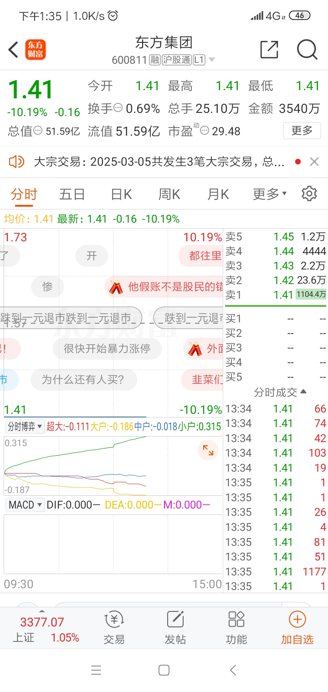Select the 卖5 1.45 order row
Image resolution: width=328 pixels, height=692 pixels.
tap(276, 236)
